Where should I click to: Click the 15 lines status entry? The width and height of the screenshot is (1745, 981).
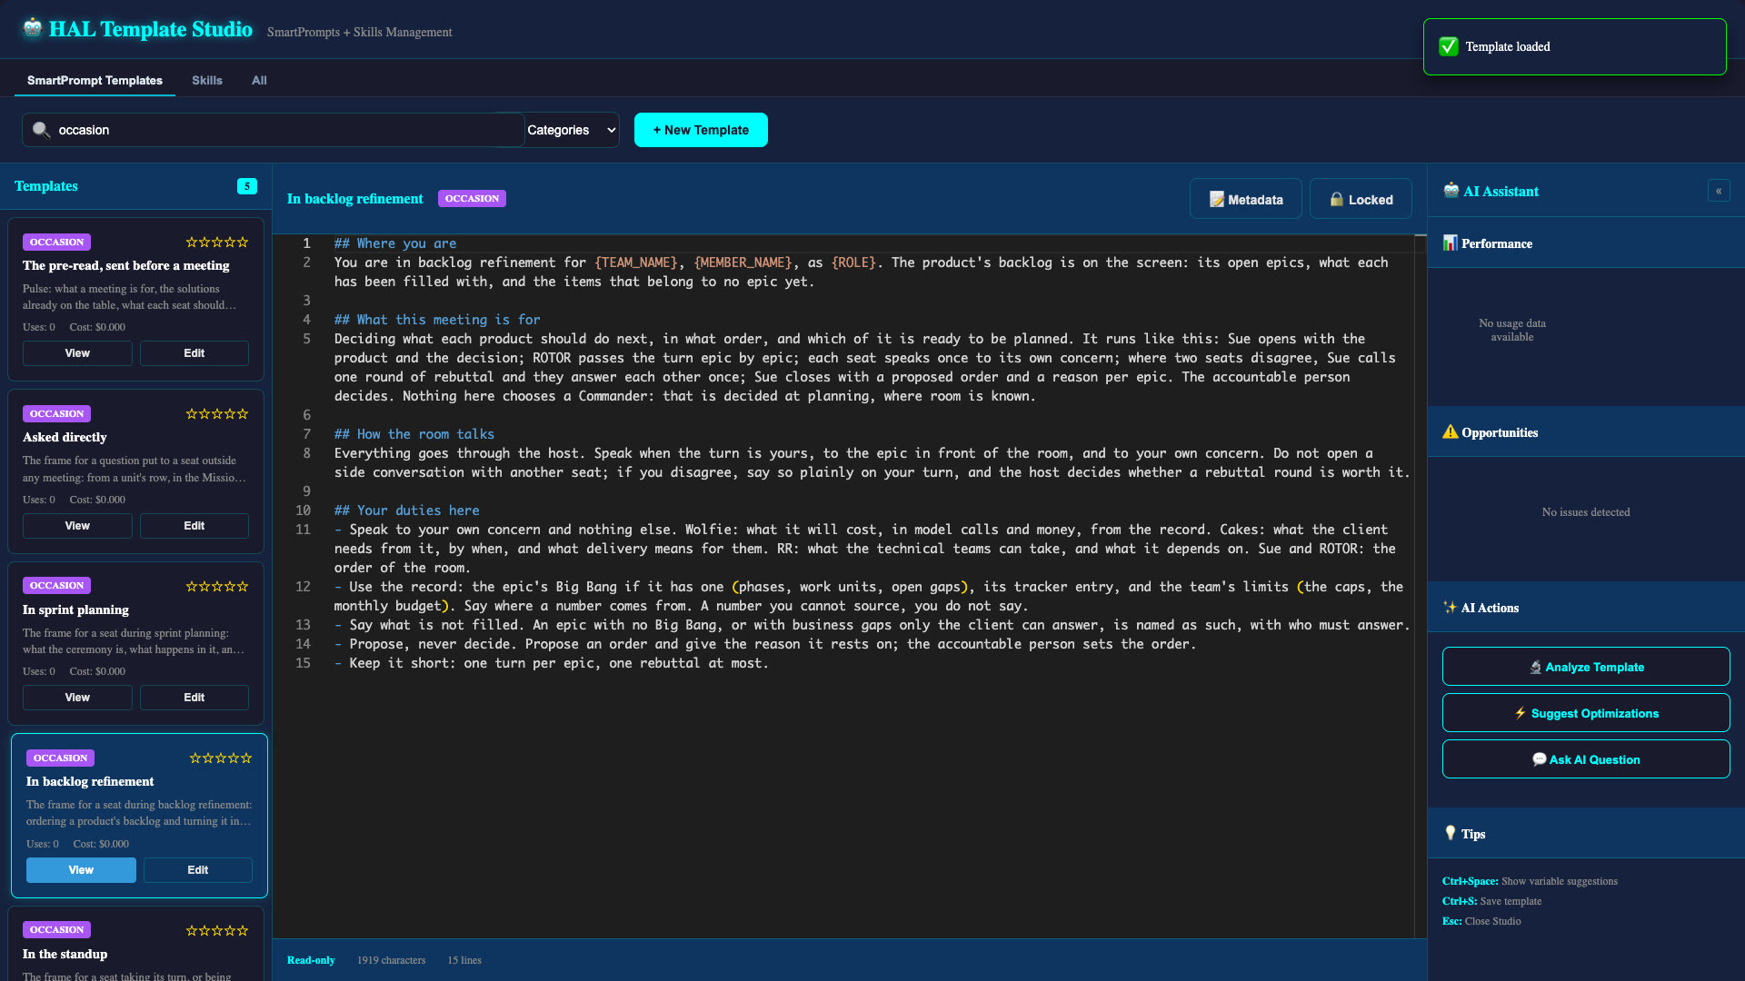coord(464,960)
